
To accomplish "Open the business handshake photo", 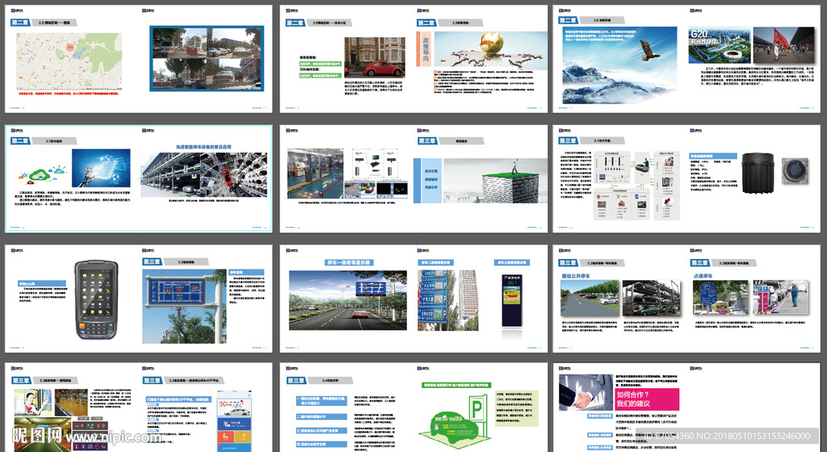I will click(586, 392).
